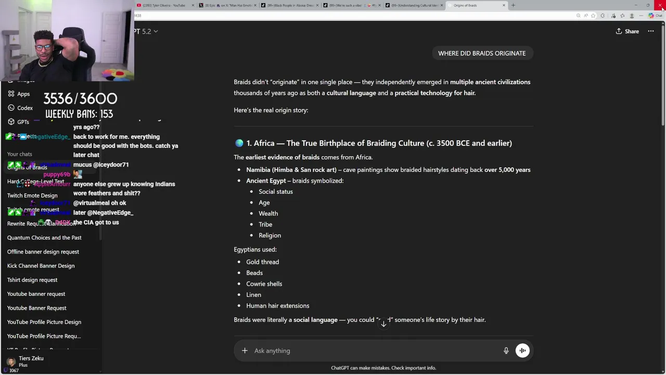The width and height of the screenshot is (666, 375).
Task: Select the YouTube Profile Picture Requ... chat
Action: [44, 336]
